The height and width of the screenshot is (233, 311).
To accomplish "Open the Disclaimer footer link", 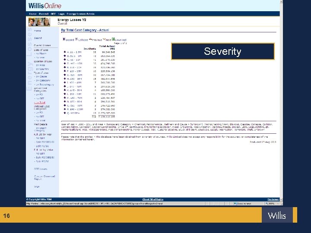I will pyautogui.click(x=273, y=199).
